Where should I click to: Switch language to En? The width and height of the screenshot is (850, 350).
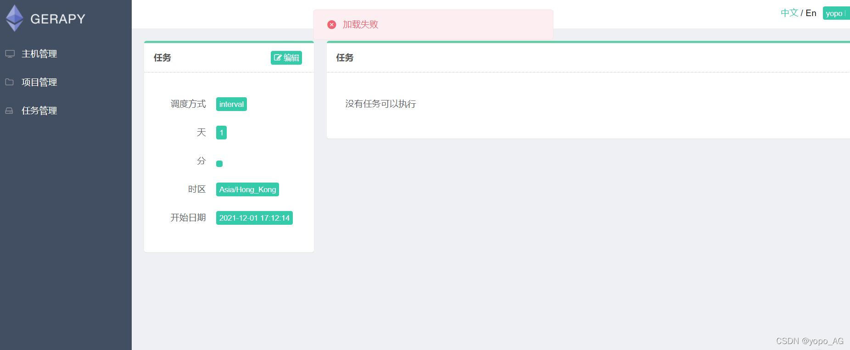tap(811, 13)
